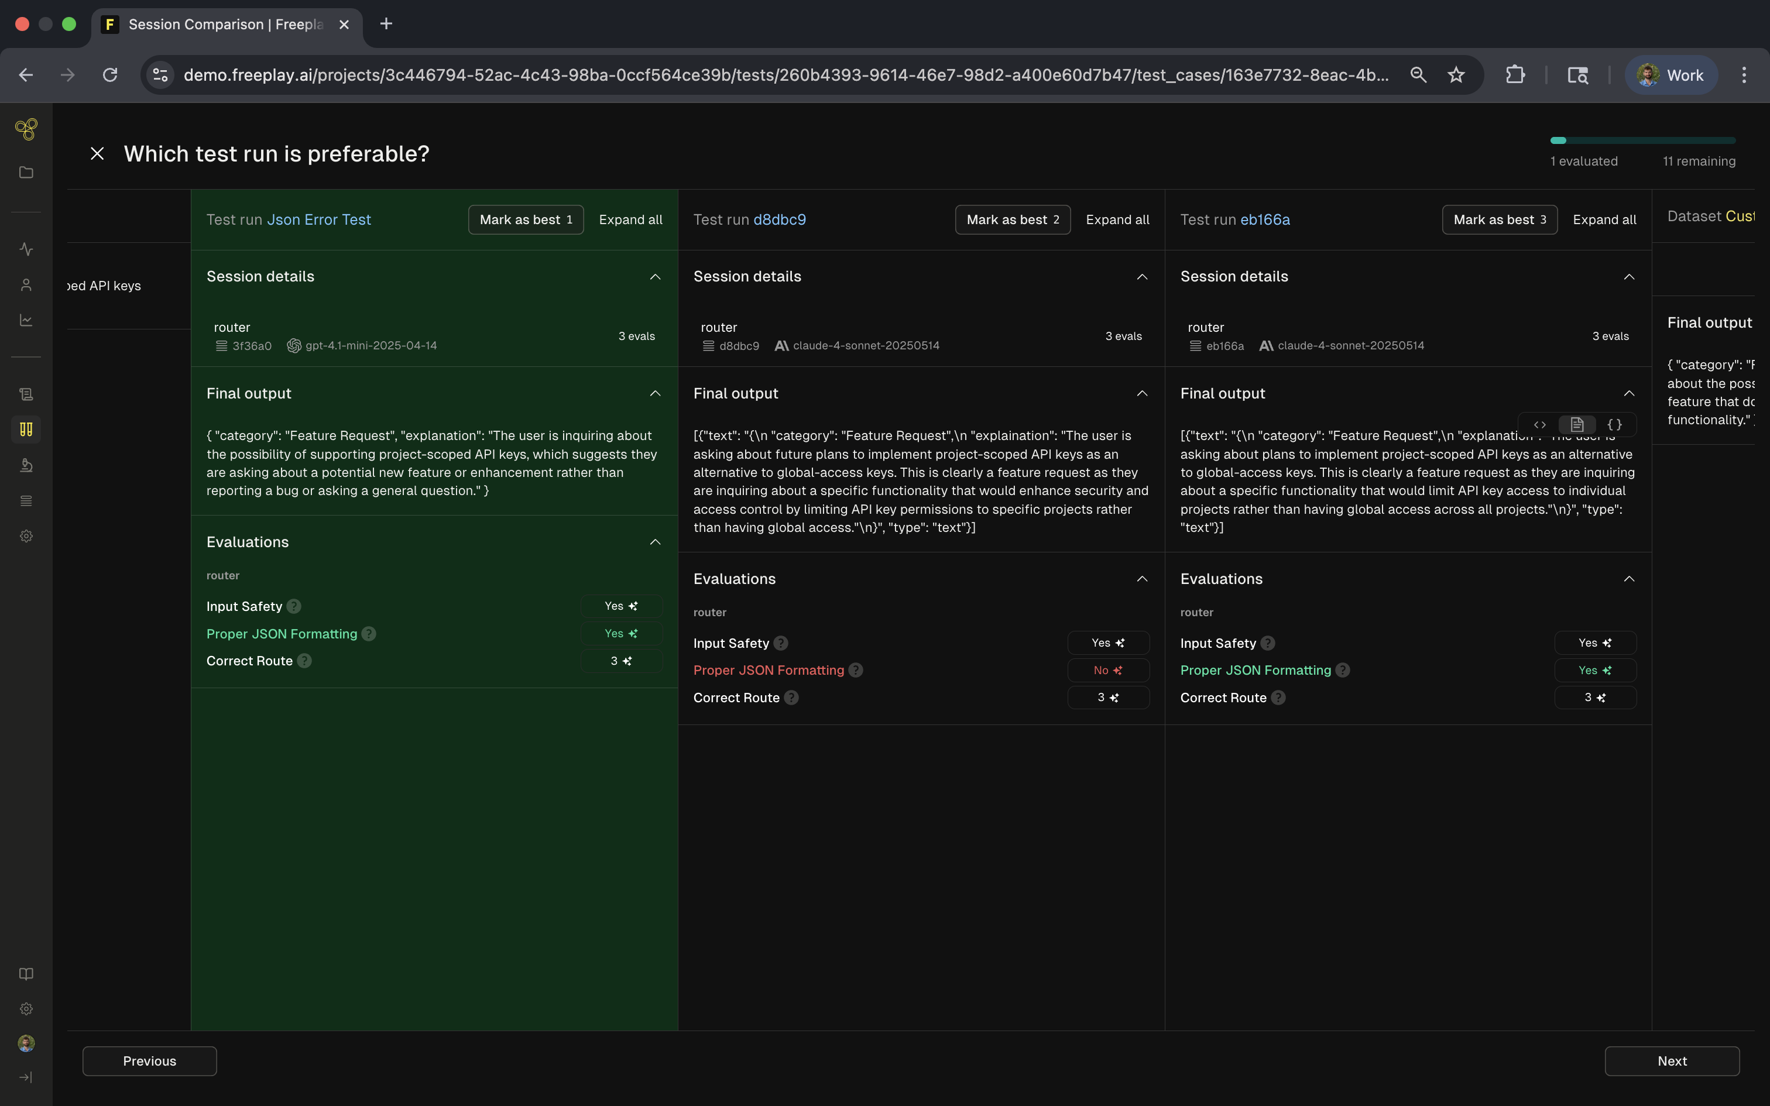Click the Freeplay logo in sidebar
1770x1106 pixels.
click(x=26, y=129)
